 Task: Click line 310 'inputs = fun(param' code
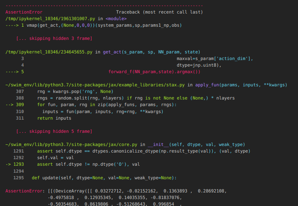(103, 112)
